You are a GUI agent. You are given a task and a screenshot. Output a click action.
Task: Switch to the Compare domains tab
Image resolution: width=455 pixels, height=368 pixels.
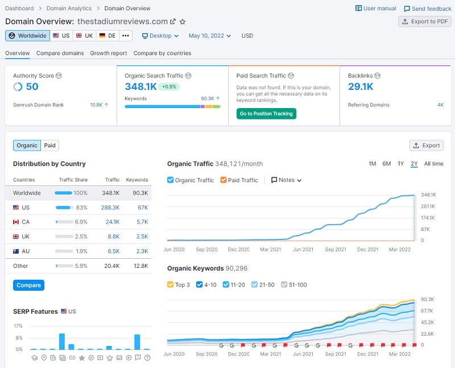(60, 53)
